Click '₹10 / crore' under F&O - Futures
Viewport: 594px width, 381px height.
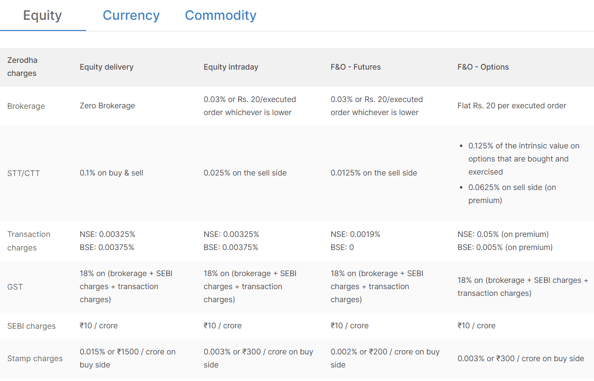350,325
